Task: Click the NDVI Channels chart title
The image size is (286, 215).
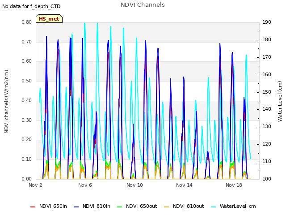Action: [x=143, y=5]
